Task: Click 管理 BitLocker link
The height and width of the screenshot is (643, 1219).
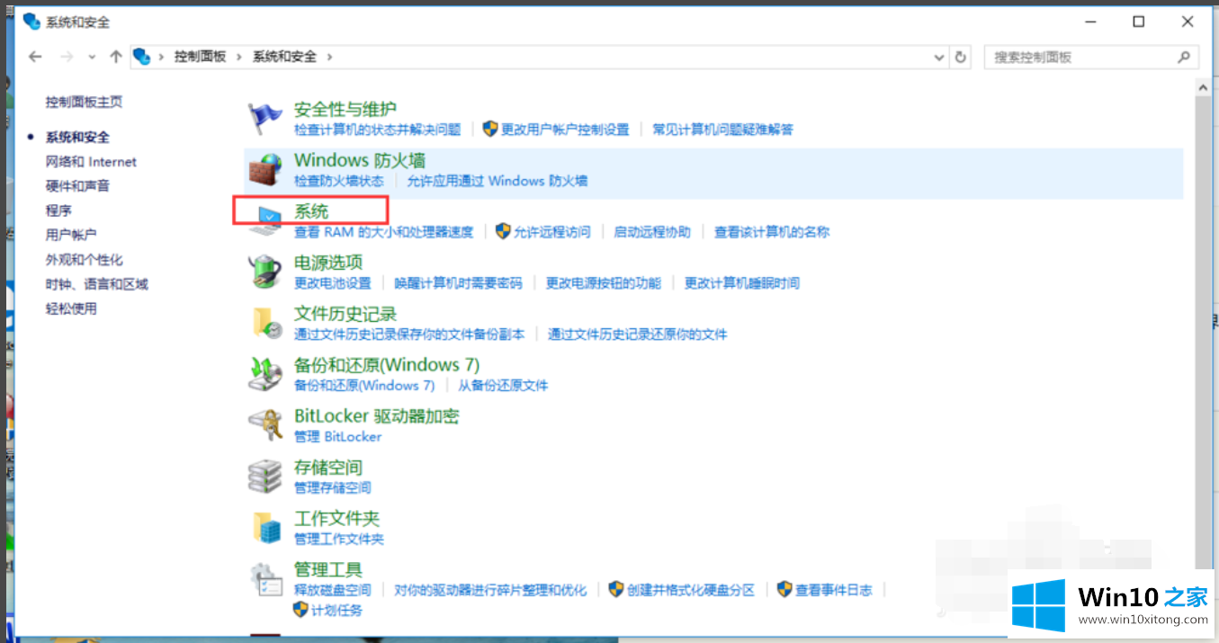Action: [x=338, y=437]
